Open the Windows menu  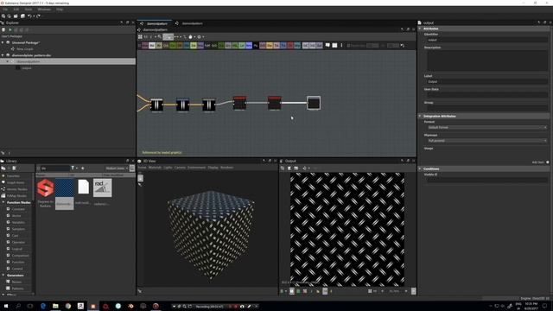[44, 10]
